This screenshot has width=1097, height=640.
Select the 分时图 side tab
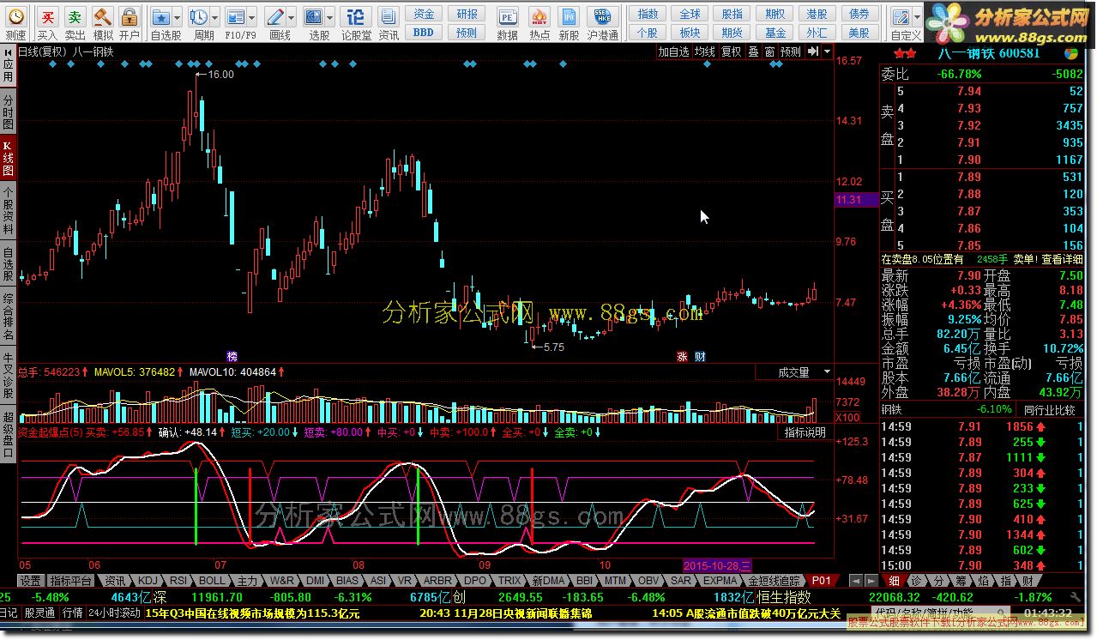pos(8,112)
